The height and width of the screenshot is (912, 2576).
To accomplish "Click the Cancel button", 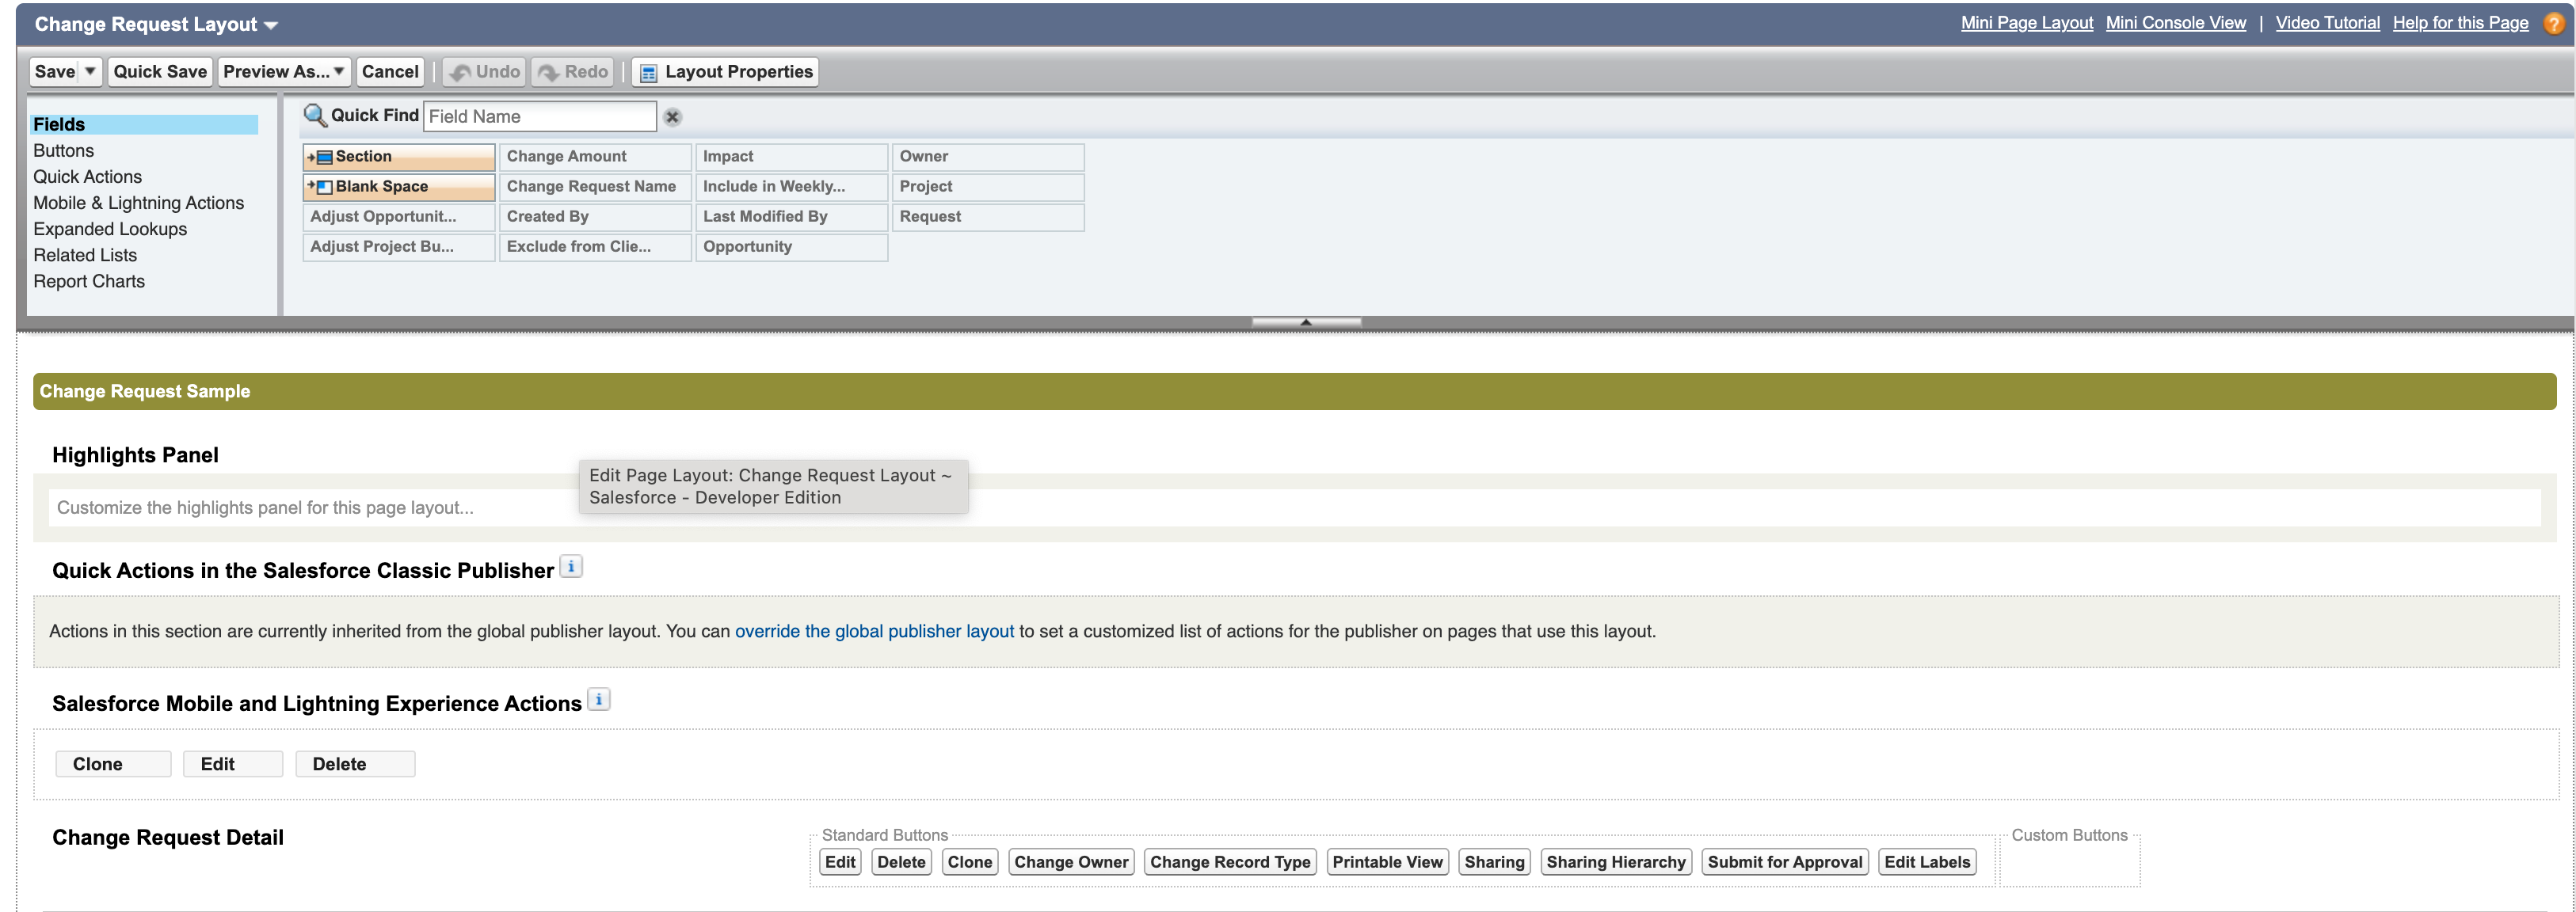I will coord(390,72).
